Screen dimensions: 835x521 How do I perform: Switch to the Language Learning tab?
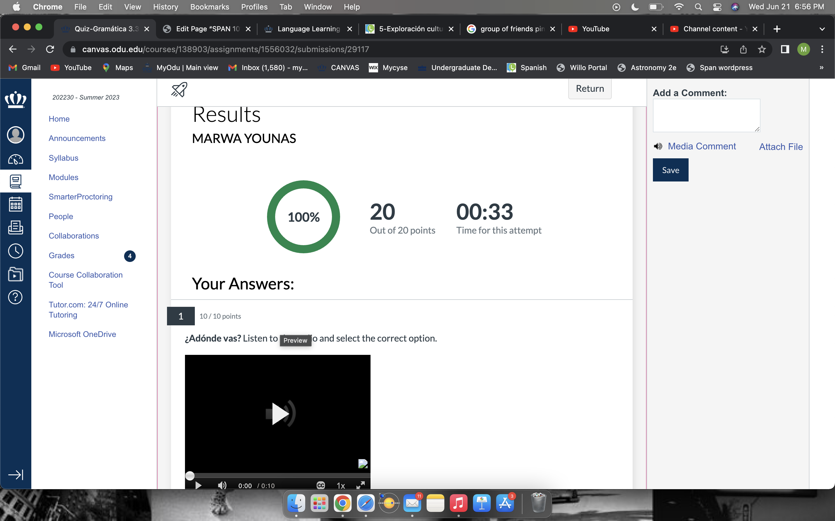[308, 29]
